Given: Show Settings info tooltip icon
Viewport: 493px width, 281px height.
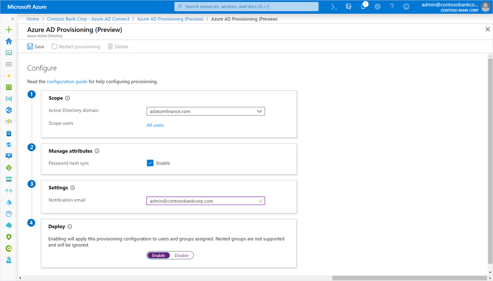Looking at the screenshot, I should point(73,188).
